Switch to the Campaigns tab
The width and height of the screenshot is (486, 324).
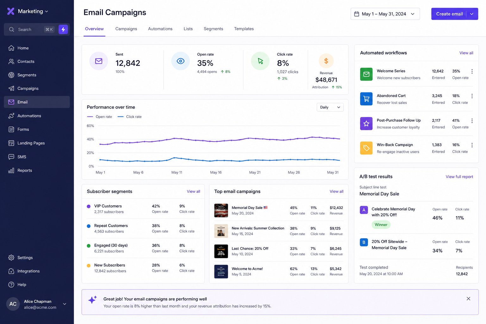(x=126, y=29)
